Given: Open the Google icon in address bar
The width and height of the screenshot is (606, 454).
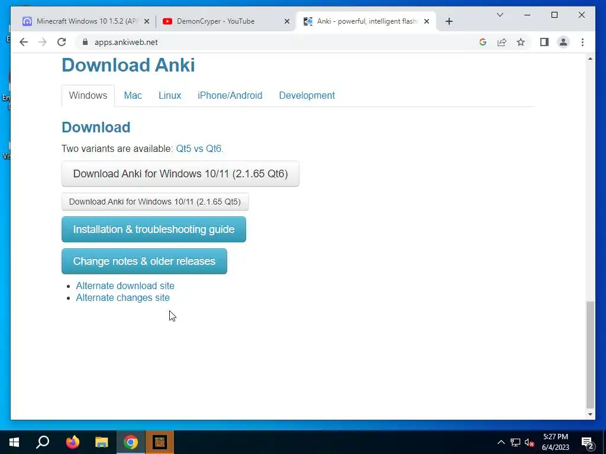Looking at the screenshot, I should (x=483, y=42).
